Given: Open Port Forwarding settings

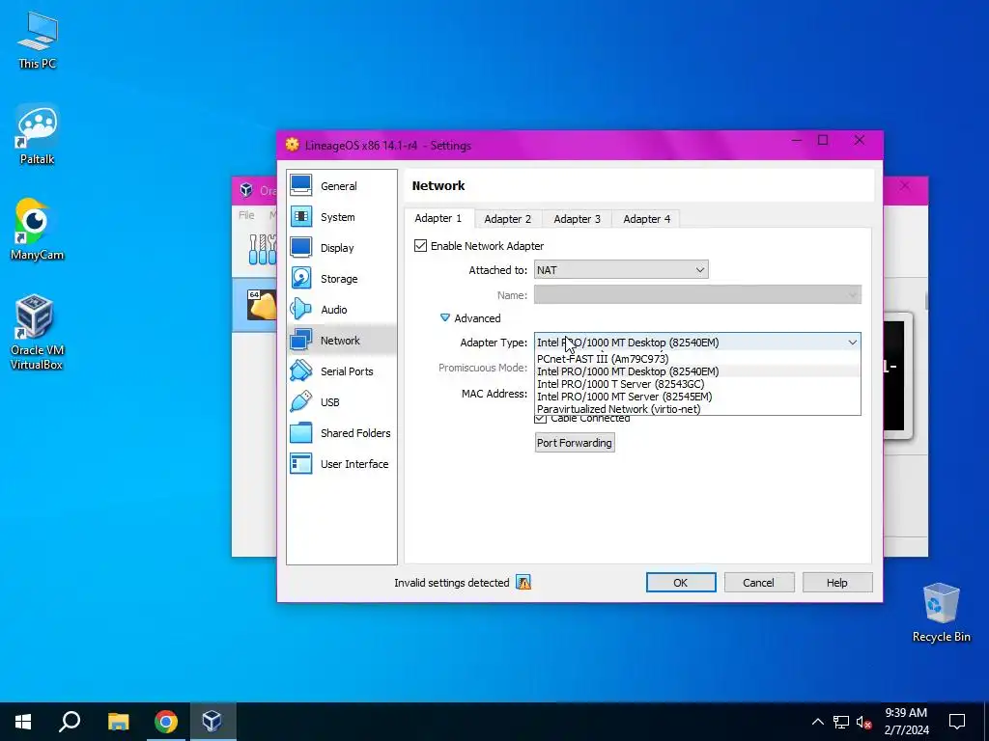Looking at the screenshot, I should (575, 442).
